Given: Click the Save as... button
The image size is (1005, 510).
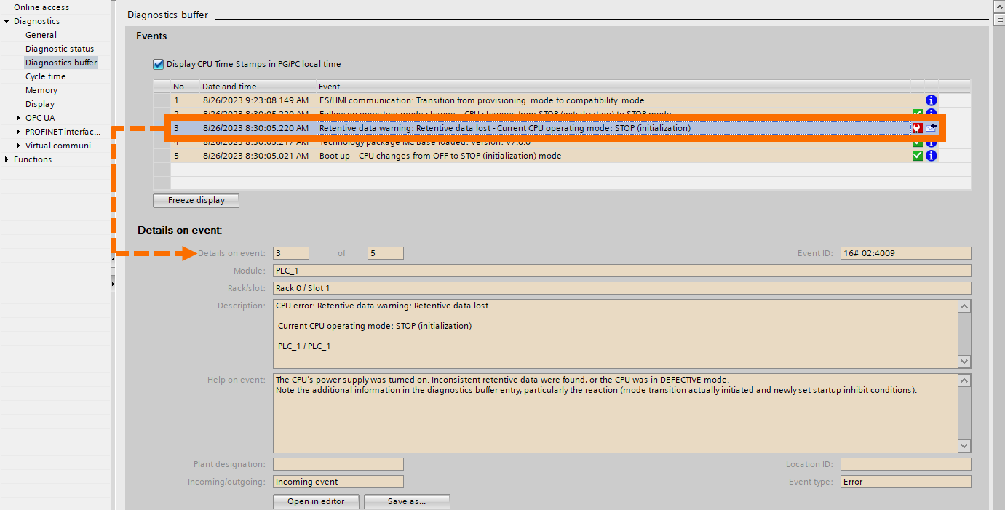Looking at the screenshot, I should tap(407, 501).
